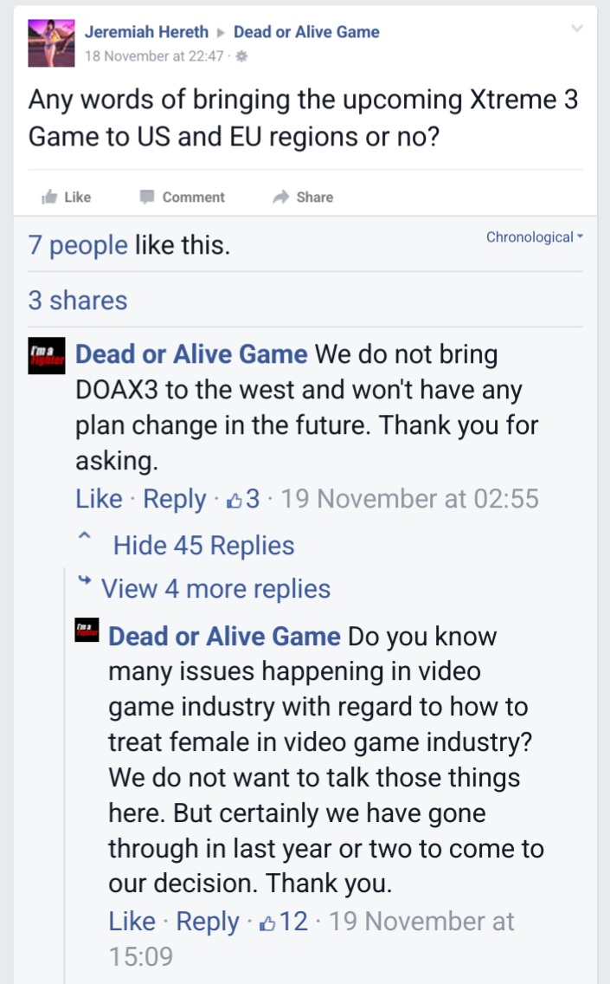Viewport: 610px width, 984px height.
Task: Click the Share arrow icon
Action: pyautogui.click(x=280, y=197)
